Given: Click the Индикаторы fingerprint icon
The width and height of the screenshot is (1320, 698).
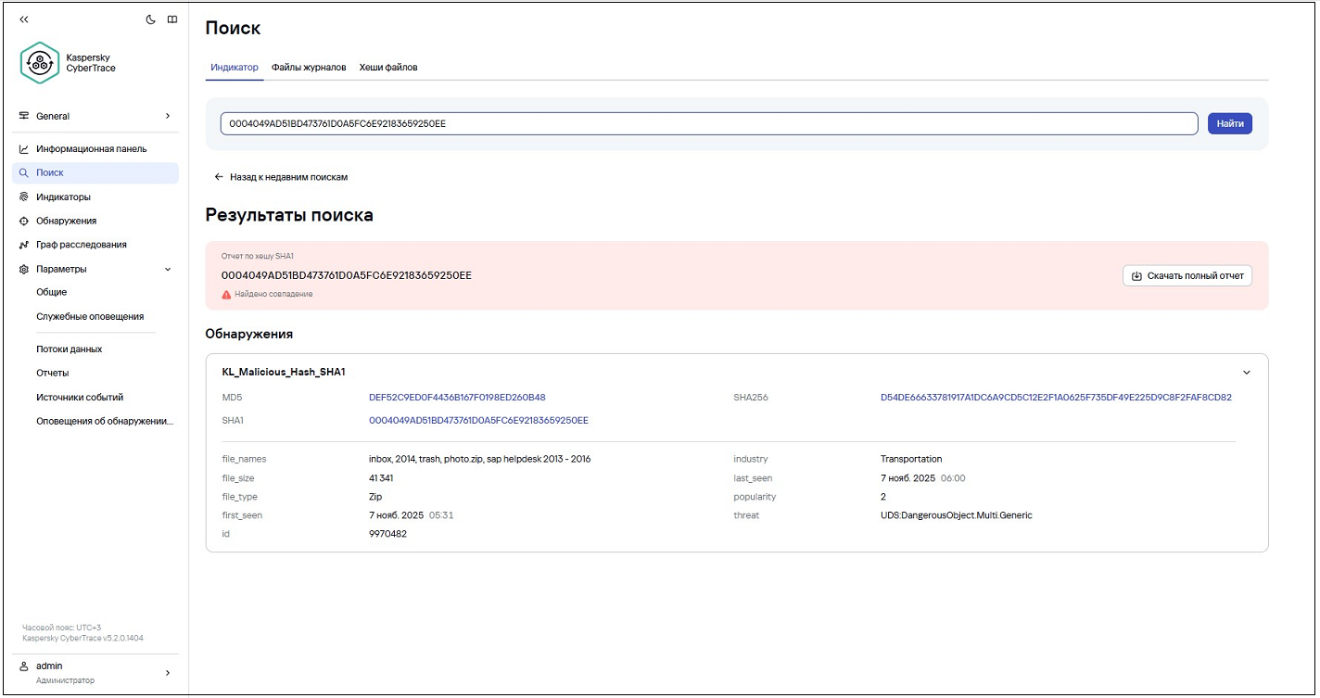Looking at the screenshot, I should tap(24, 197).
